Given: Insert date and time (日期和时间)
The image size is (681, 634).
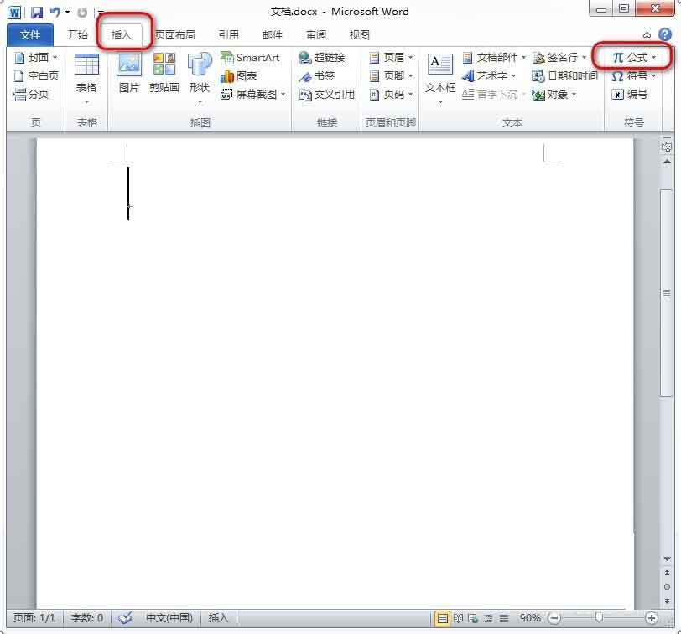Looking at the screenshot, I should 564,76.
